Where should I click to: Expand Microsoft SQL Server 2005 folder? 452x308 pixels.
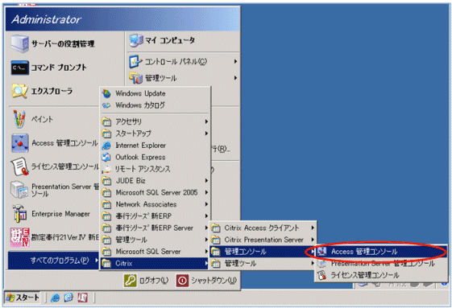coord(155,192)
